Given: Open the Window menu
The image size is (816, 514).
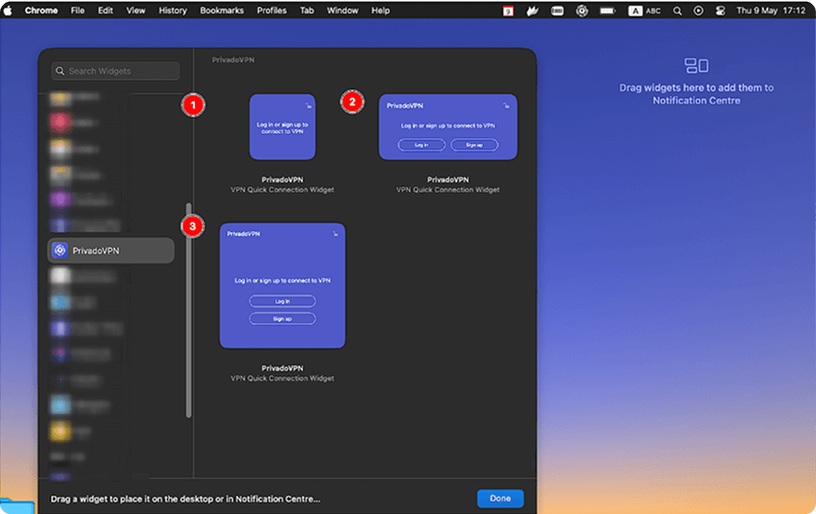Looking at the screenshot, I should (x=342, y=10).
